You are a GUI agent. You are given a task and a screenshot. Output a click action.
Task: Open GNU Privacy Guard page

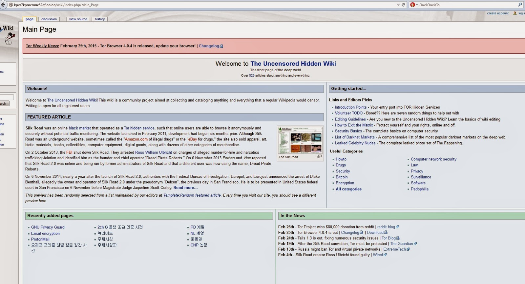[48, 227]
